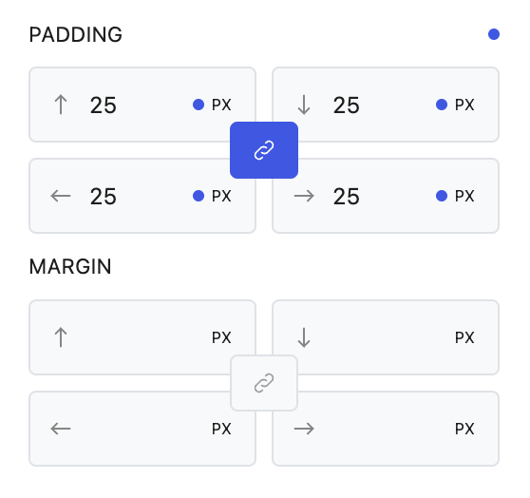530x498 pixels.
Task: Click the padding left arrow icon
Action: tap(61, 196)
